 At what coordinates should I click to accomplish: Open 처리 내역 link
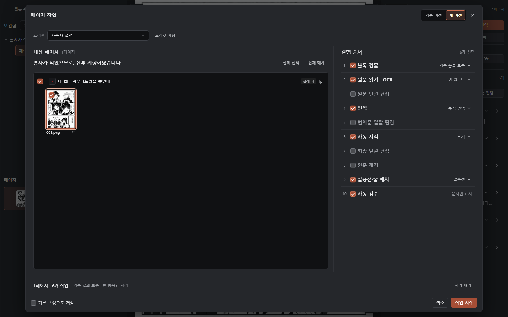(463, 285)
